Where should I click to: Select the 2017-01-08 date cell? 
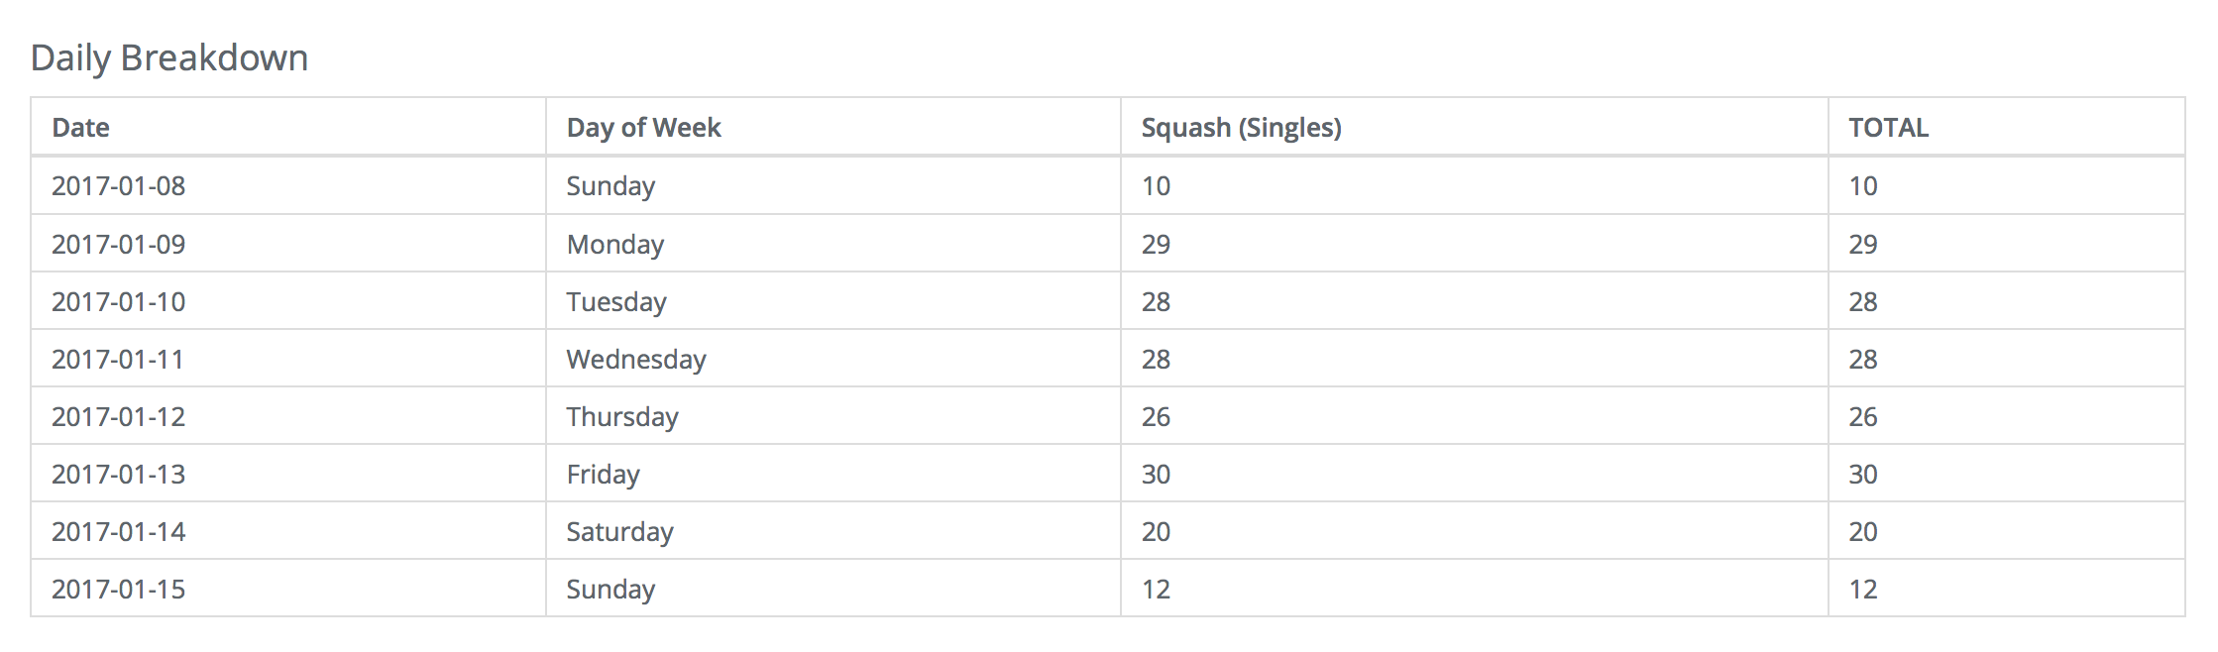pos(288,185)
